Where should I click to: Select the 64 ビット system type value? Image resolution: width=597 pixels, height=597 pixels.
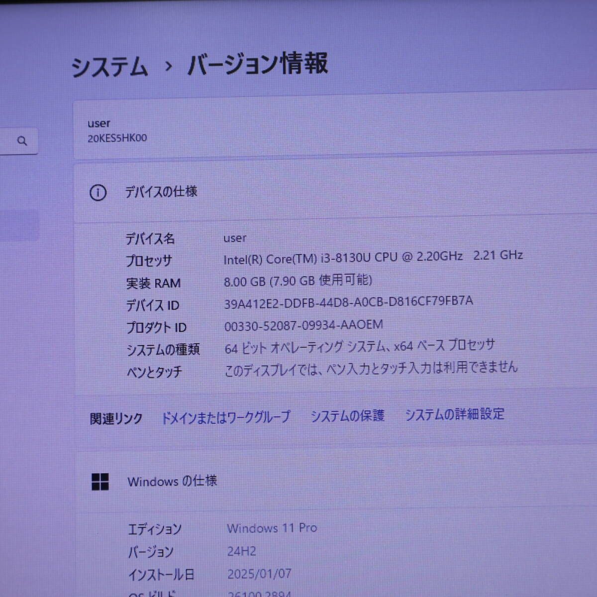[360, 346]
